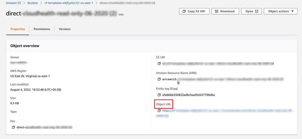The width and height of the screenshot is (302, 139).
Task: Copy the object Key using its copy icon
Action: pyautogui.click(x=13, y=127)
